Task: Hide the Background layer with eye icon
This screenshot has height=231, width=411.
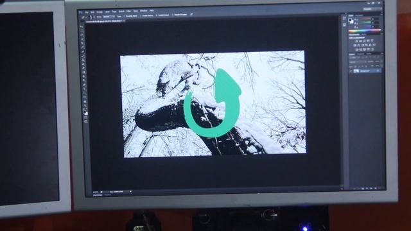Action: [x=351, y=71]
